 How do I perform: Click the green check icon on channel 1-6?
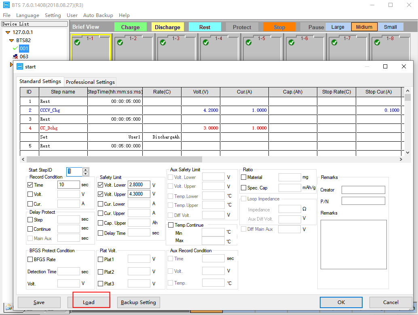point(291,42)
